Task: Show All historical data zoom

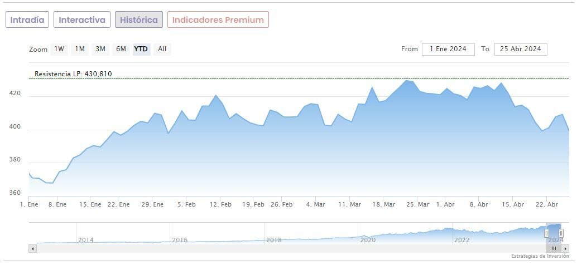Action: pyautogui.click(x=162, y=49)
